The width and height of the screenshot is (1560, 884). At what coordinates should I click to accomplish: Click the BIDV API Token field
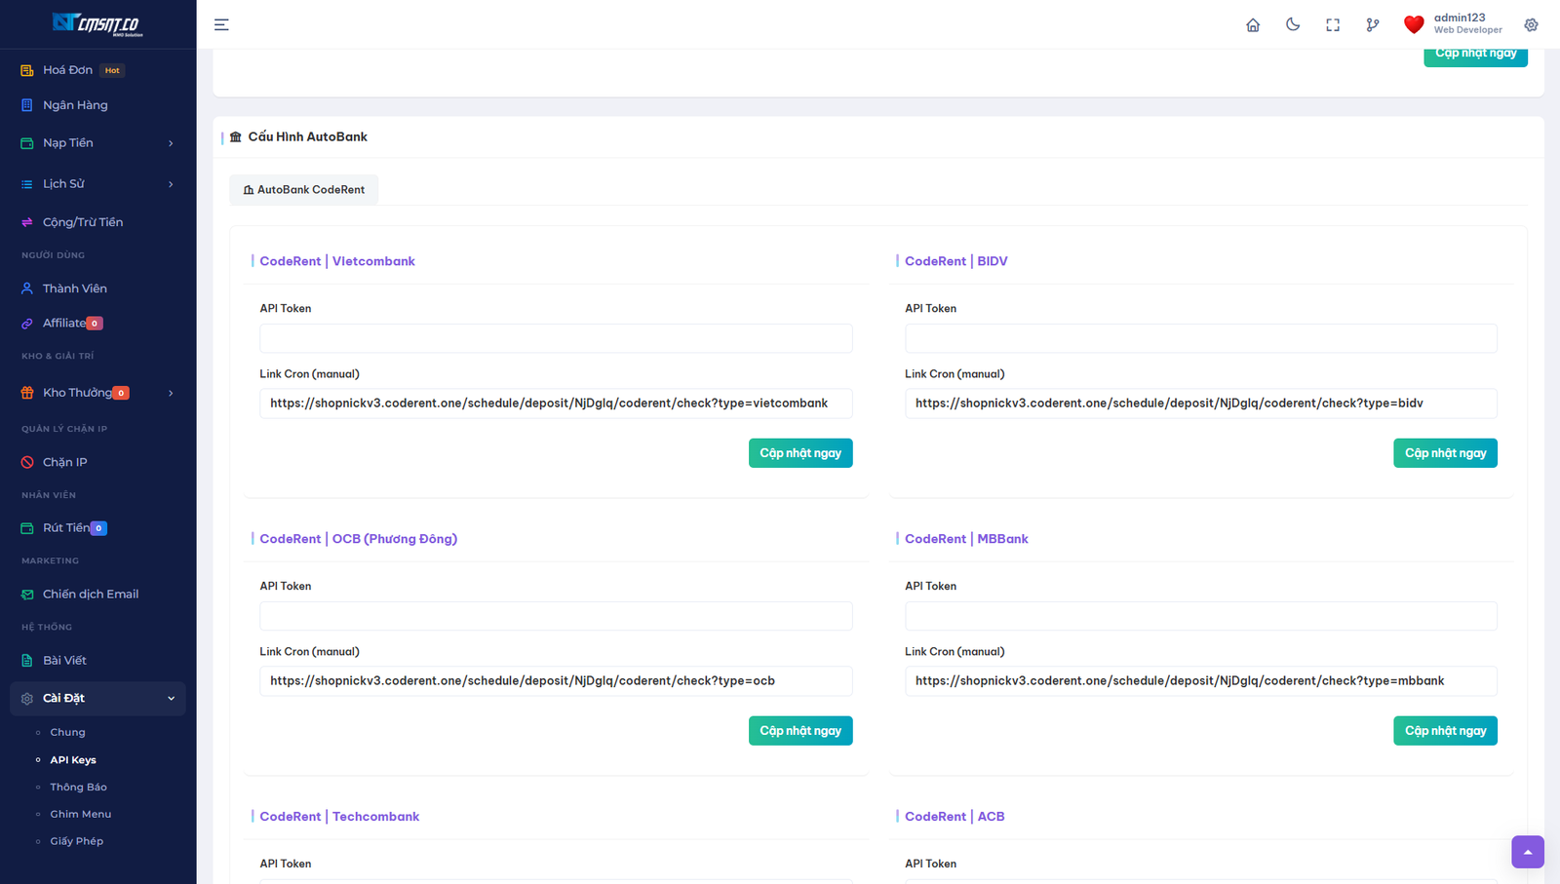coord(1200,338)
